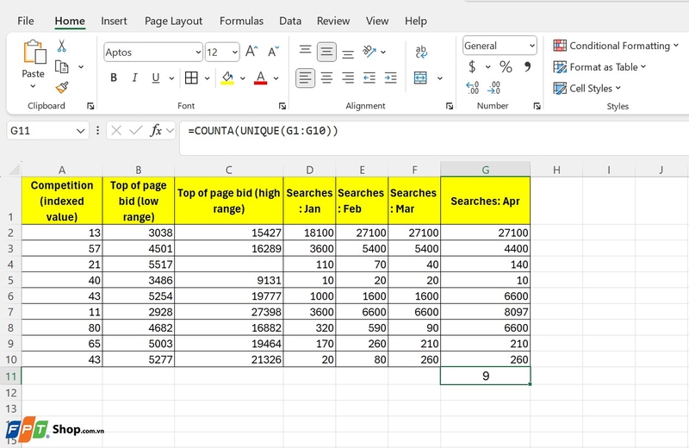
Task: Click the Insert Function fx icon
Action: coord(156,131)
